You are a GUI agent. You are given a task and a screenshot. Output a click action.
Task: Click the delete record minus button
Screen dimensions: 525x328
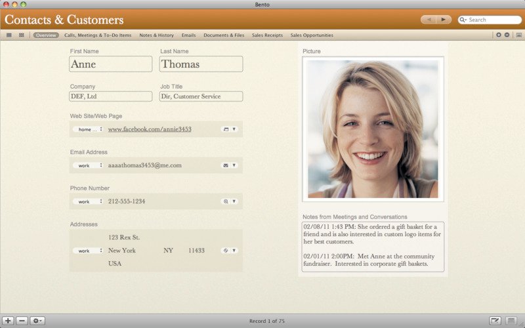22,321
